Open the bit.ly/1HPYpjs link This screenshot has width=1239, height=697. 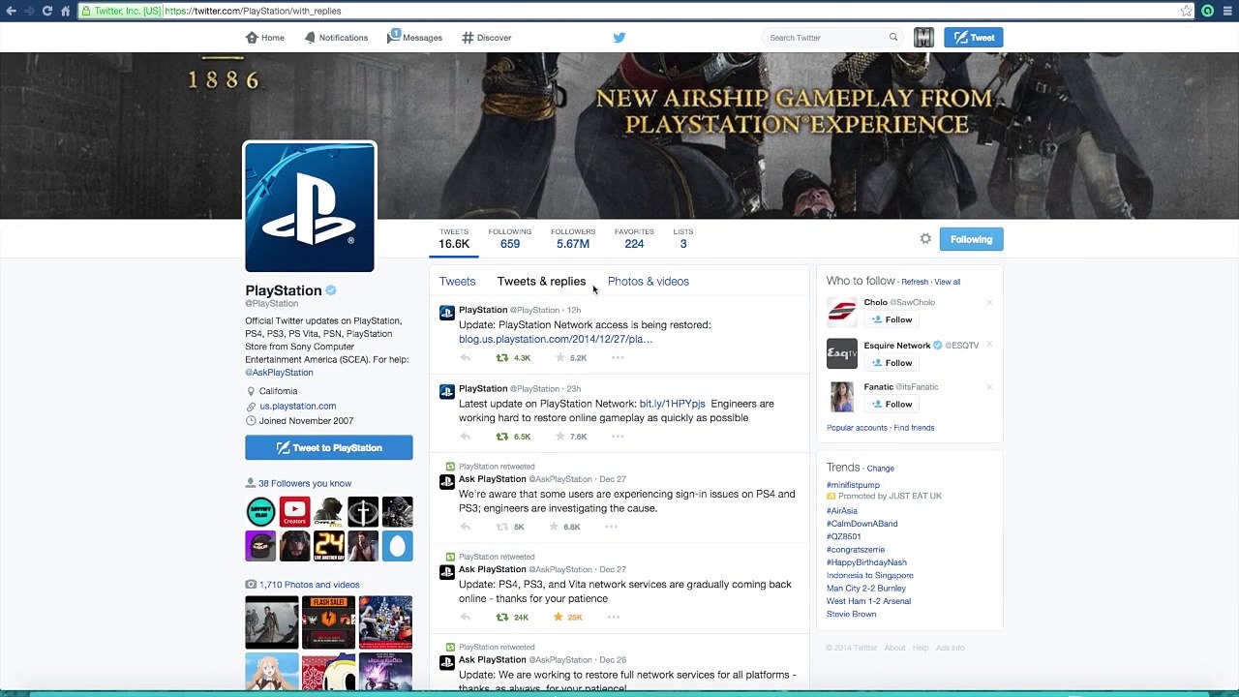click(673, 404)
